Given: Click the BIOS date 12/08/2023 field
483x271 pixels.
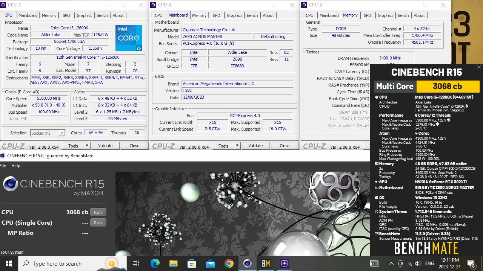Looking at the screenshot, I should 237,97.
